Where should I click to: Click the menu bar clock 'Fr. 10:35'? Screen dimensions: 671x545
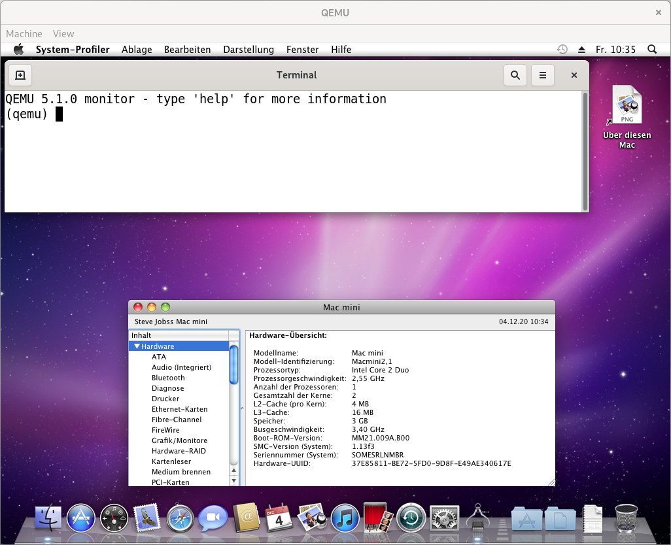pos(616,50)
